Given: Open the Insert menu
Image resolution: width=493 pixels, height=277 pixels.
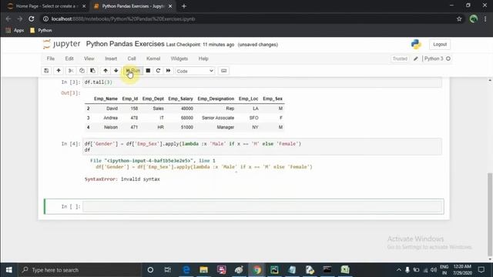Looking at the screenshot, I should tap(111, 58).
